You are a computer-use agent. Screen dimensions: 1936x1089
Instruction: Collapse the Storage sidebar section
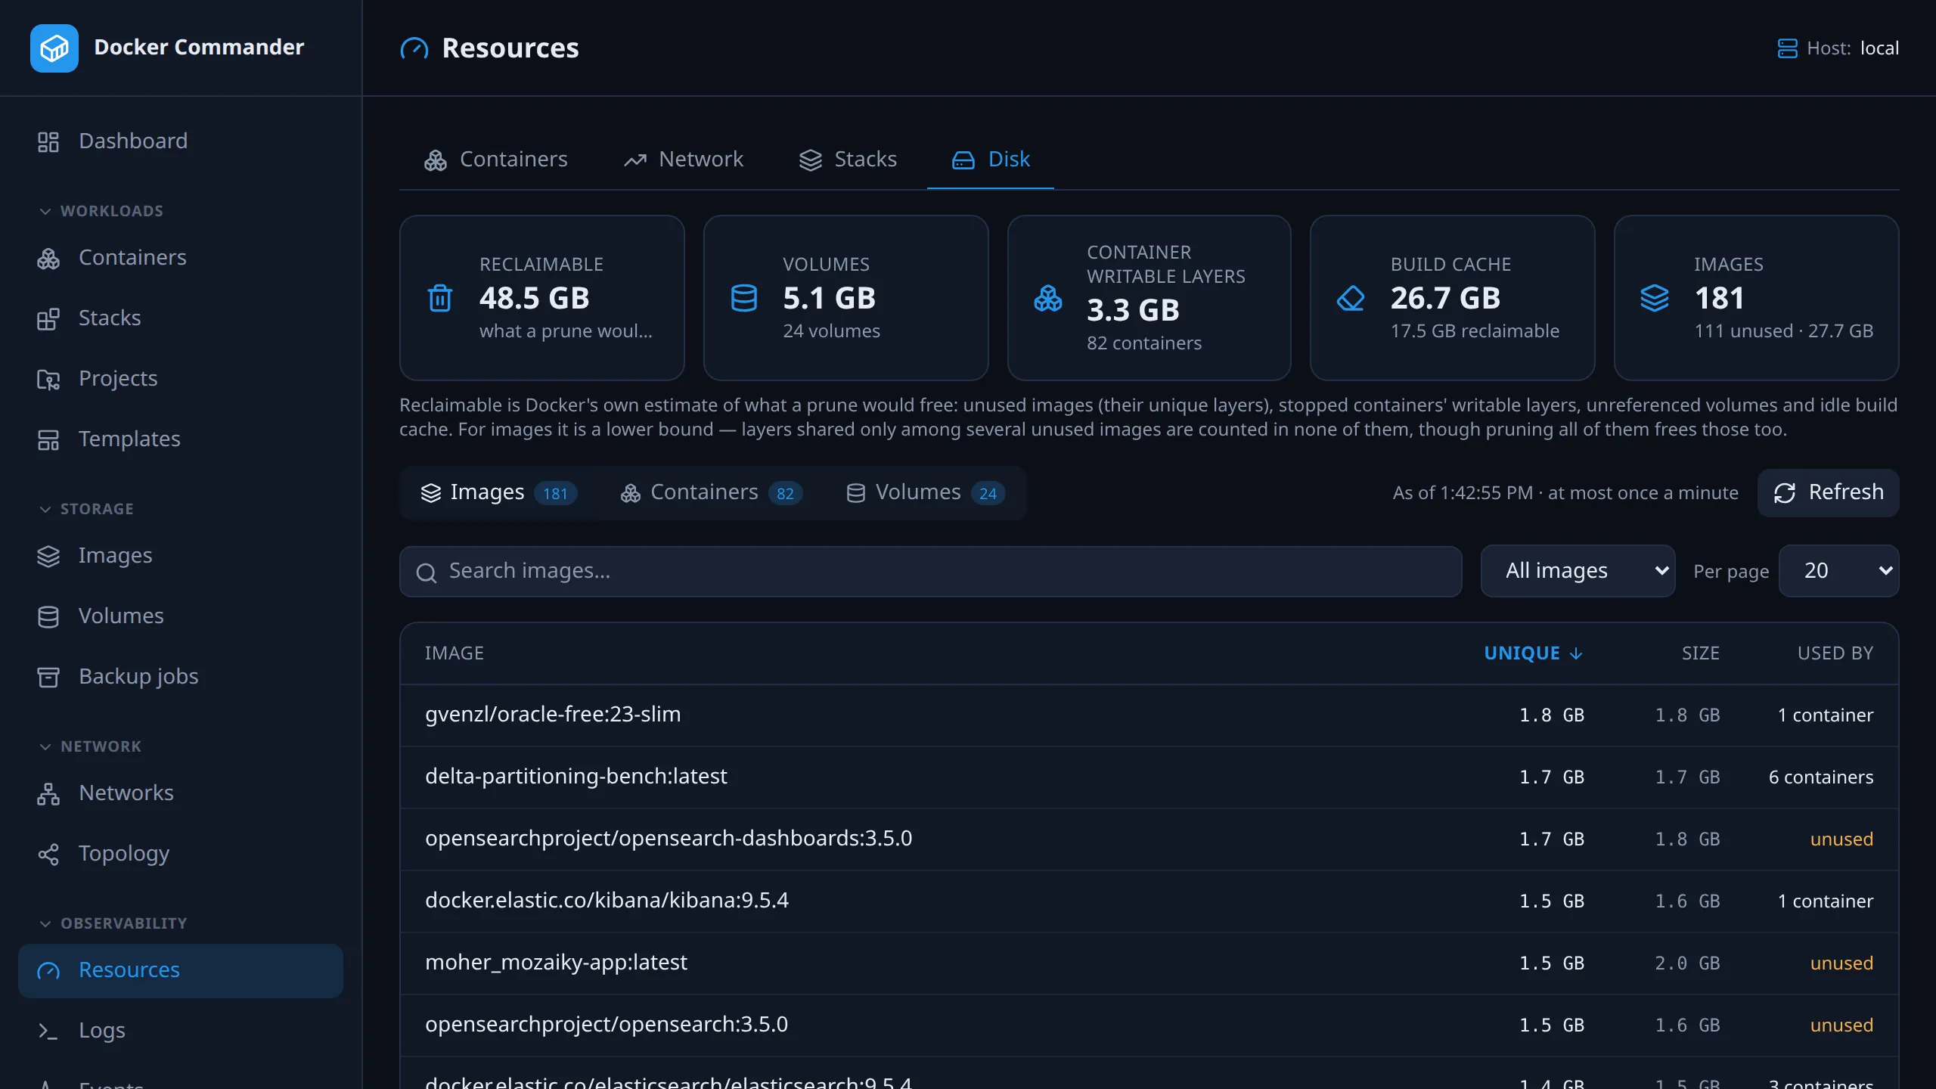86,509
